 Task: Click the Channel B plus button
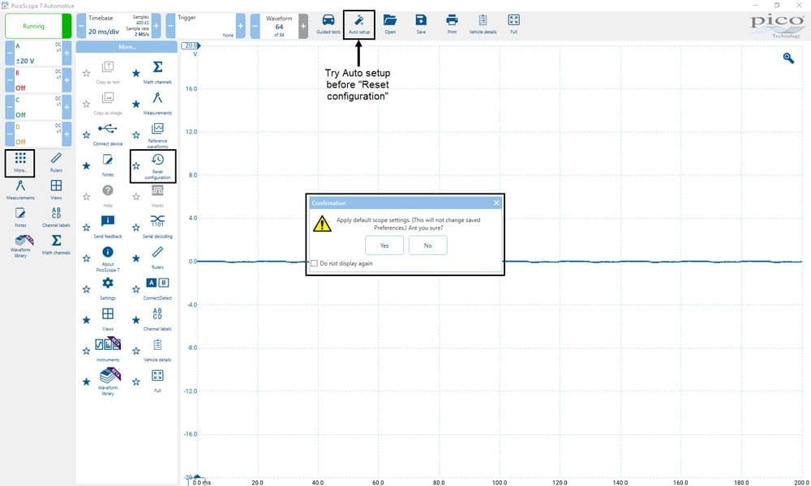click(x=67, y=79)
